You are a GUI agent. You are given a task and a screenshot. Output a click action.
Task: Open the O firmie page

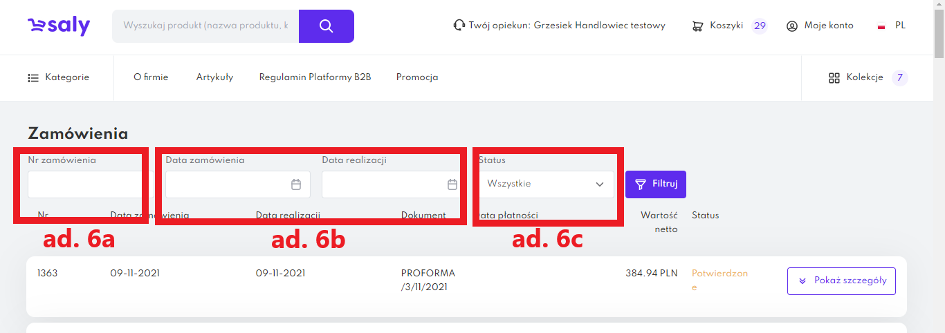(151, 77)
